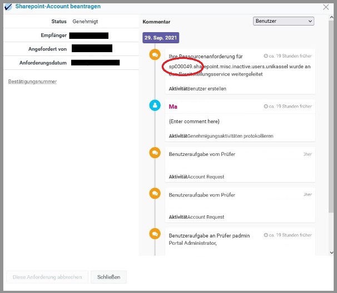Click the Ma username link
337x293 pixels.
coord(172,106)
